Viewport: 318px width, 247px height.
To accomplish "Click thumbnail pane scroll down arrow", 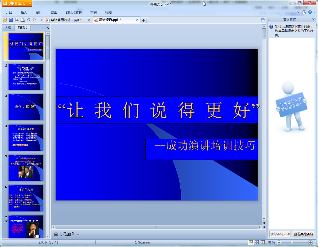I will pyautogui.click(x=48, y=237).
